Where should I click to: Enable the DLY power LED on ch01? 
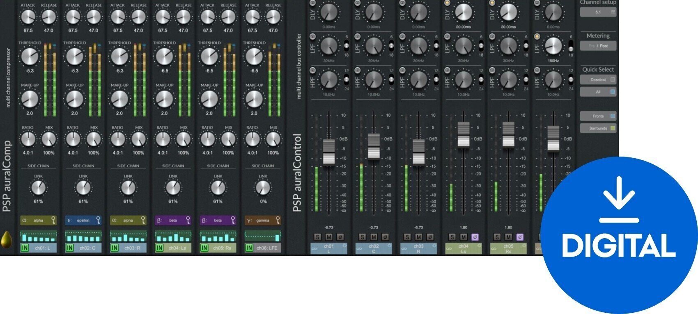312,3
